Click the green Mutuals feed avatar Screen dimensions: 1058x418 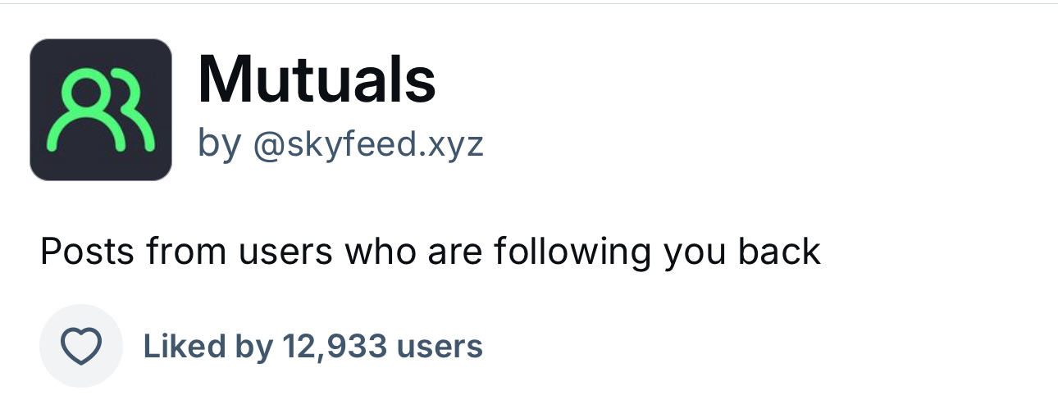tap(101, 110)
